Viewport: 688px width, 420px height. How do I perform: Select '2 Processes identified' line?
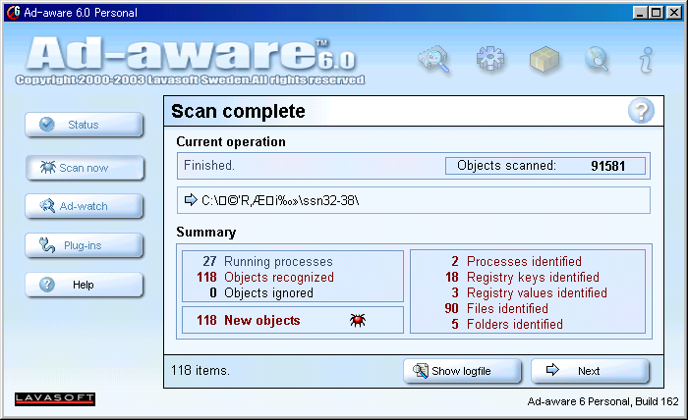coord(516,261)
